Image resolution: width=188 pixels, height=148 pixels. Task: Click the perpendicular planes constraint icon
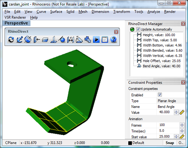pyautogui.click(x=54, y=40)
